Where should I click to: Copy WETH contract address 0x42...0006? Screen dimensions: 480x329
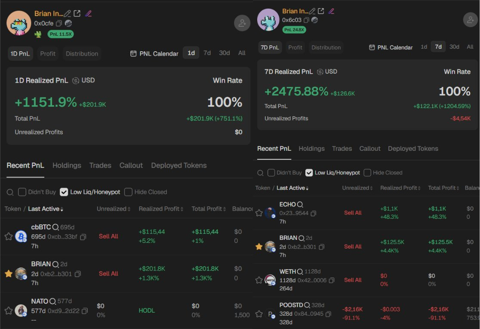pyautogui.click(x=332, y=281)
